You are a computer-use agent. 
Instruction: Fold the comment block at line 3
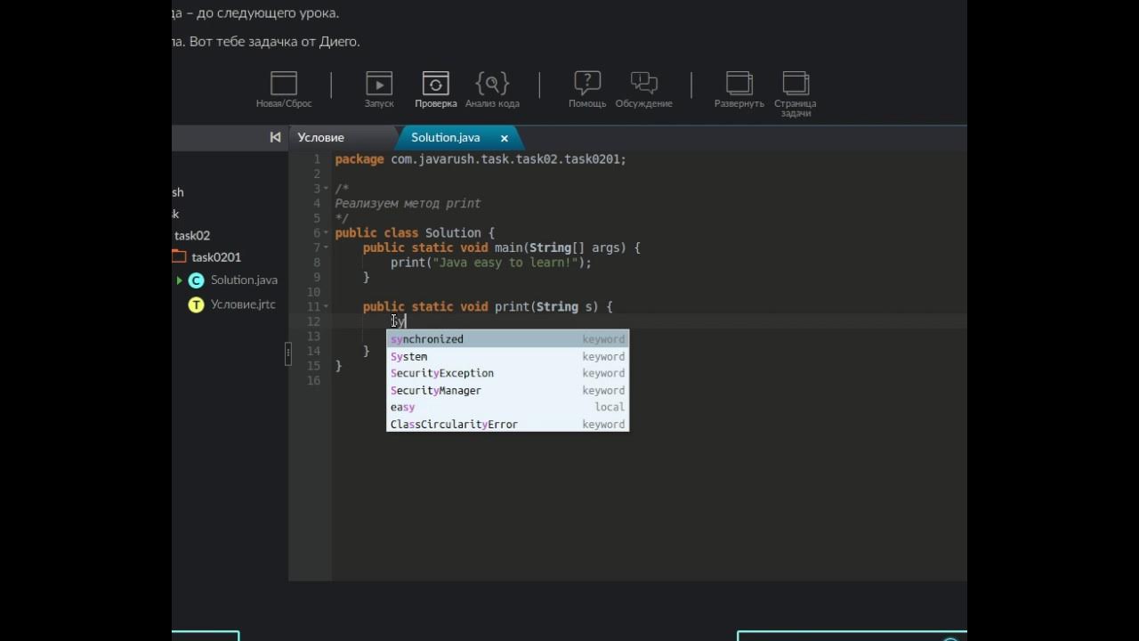click(327, 189)
